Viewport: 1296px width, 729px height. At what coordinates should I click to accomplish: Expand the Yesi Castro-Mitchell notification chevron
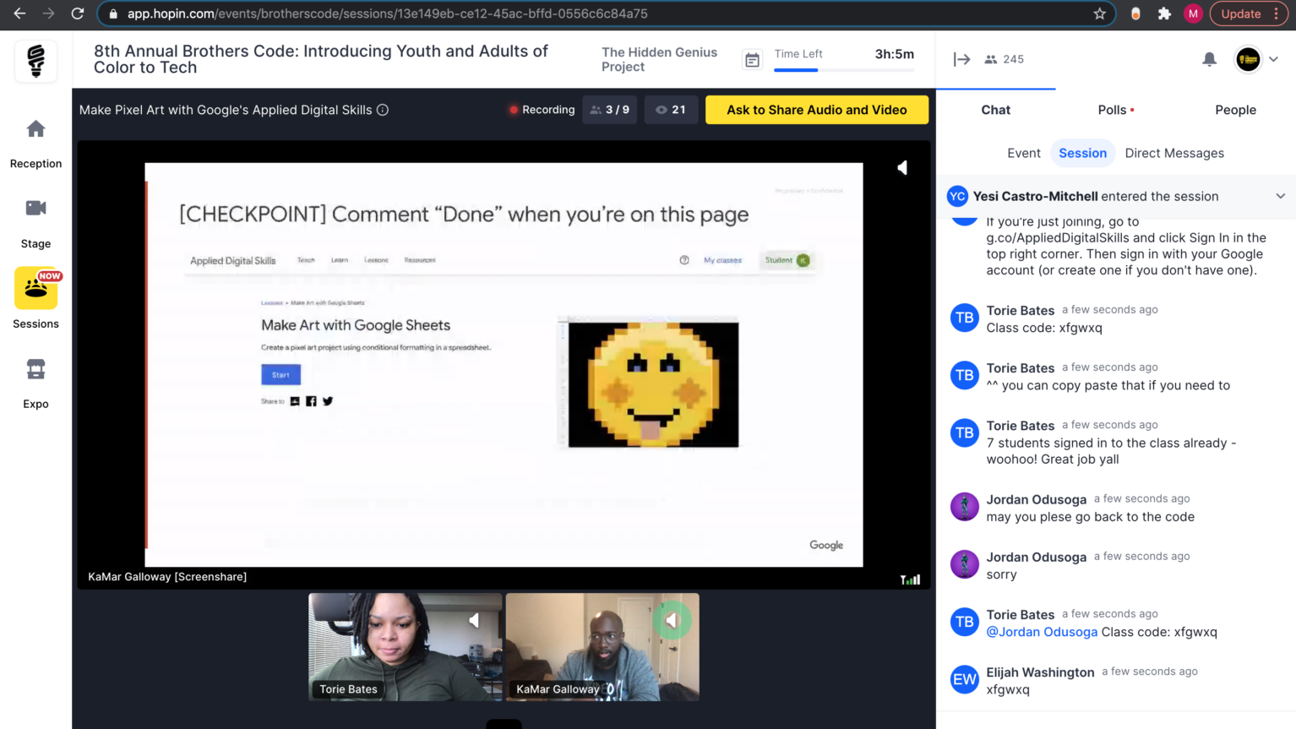1280,196
